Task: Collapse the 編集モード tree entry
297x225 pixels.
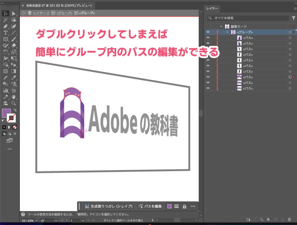Action: pyautogui.click(x=221, y=26)
